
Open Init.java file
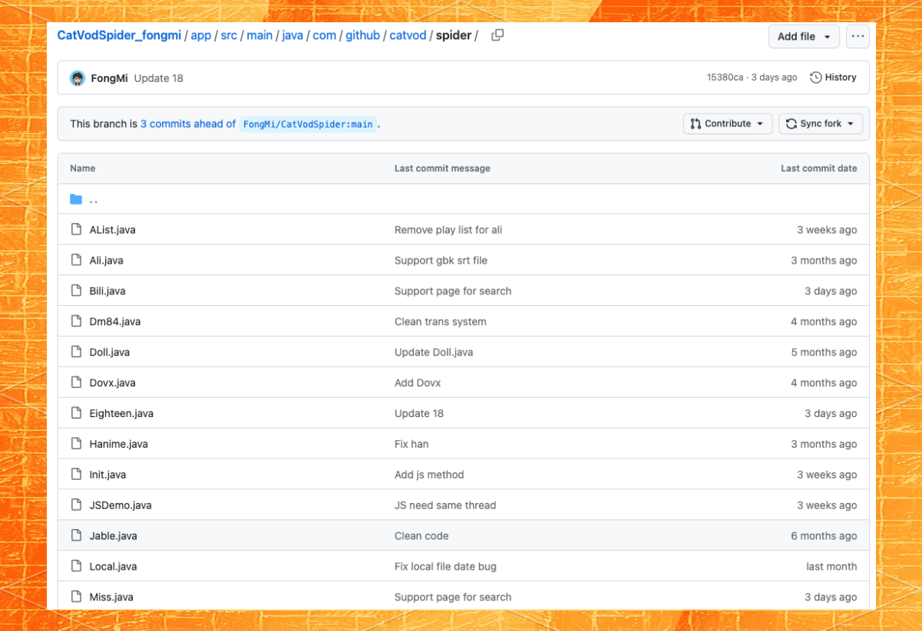[107, 475]
